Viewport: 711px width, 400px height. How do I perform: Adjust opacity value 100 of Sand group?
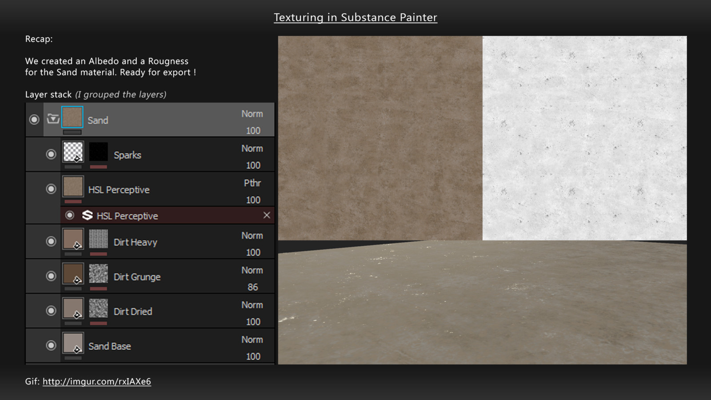click(x=253, y=131)
